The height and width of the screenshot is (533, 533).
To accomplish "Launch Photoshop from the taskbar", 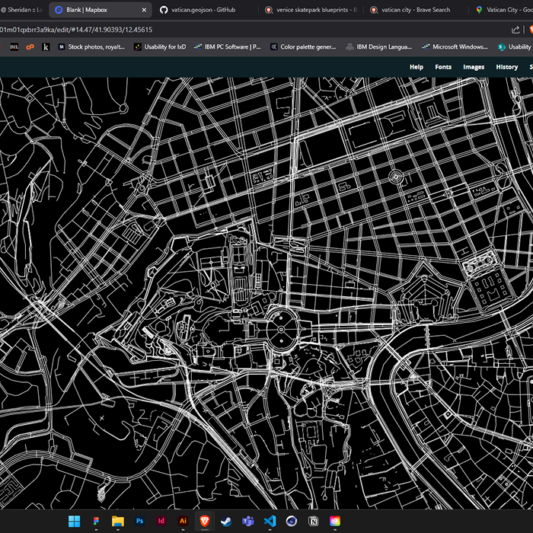I will [x=139, y=522].
